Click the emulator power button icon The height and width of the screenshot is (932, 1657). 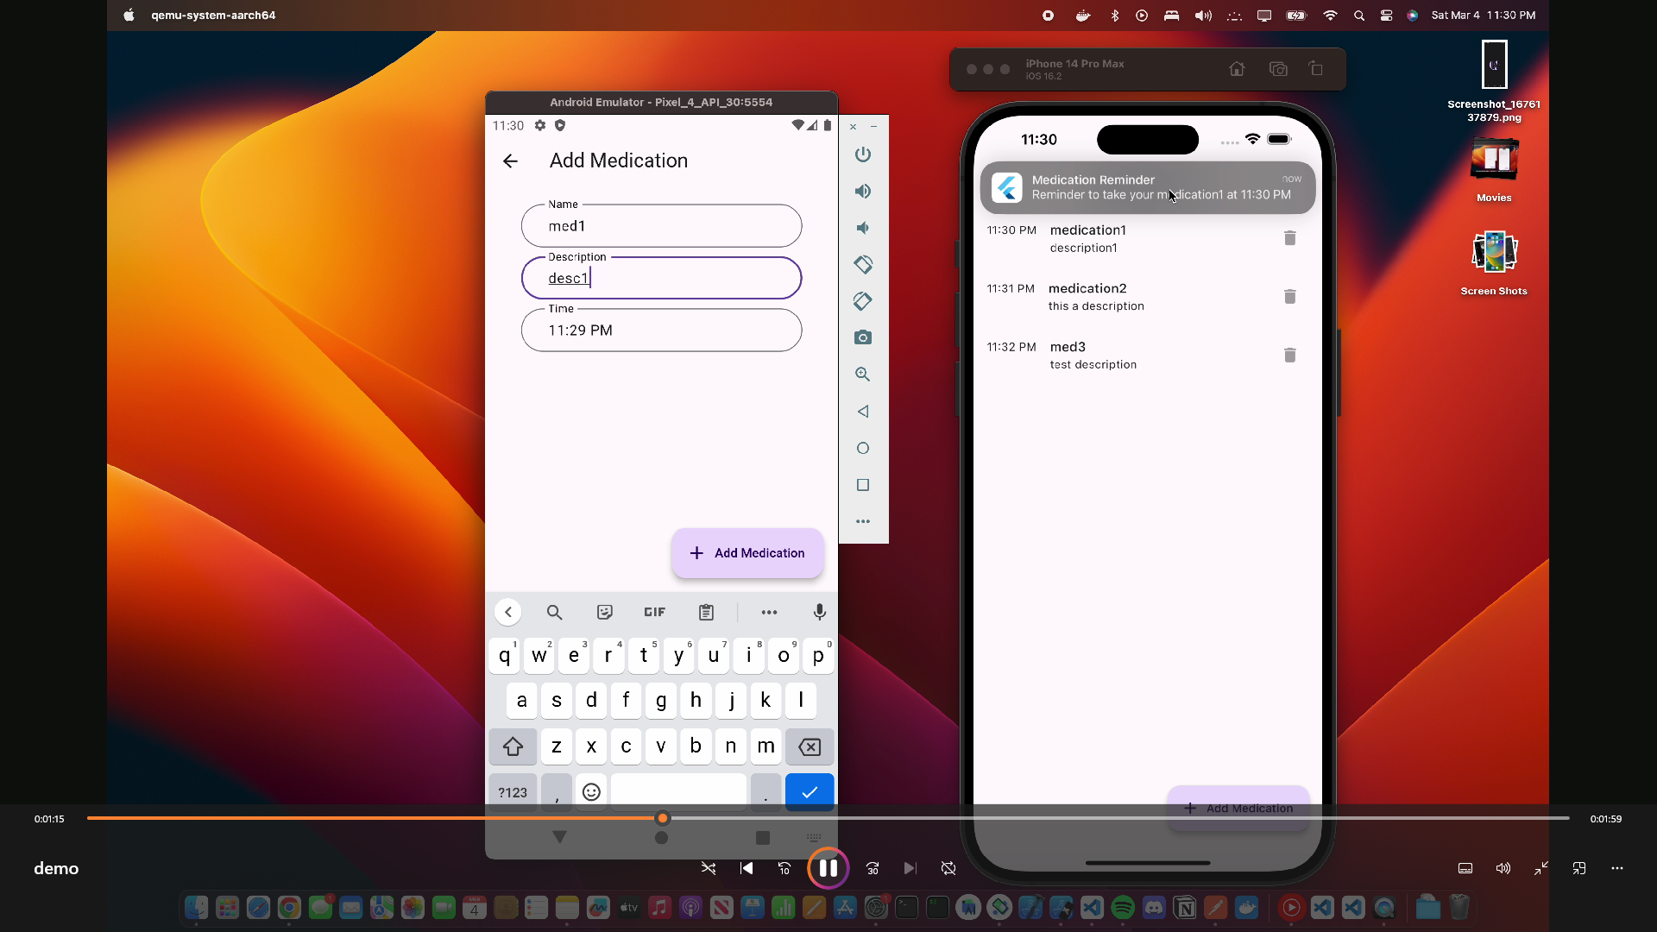(862, 154)
